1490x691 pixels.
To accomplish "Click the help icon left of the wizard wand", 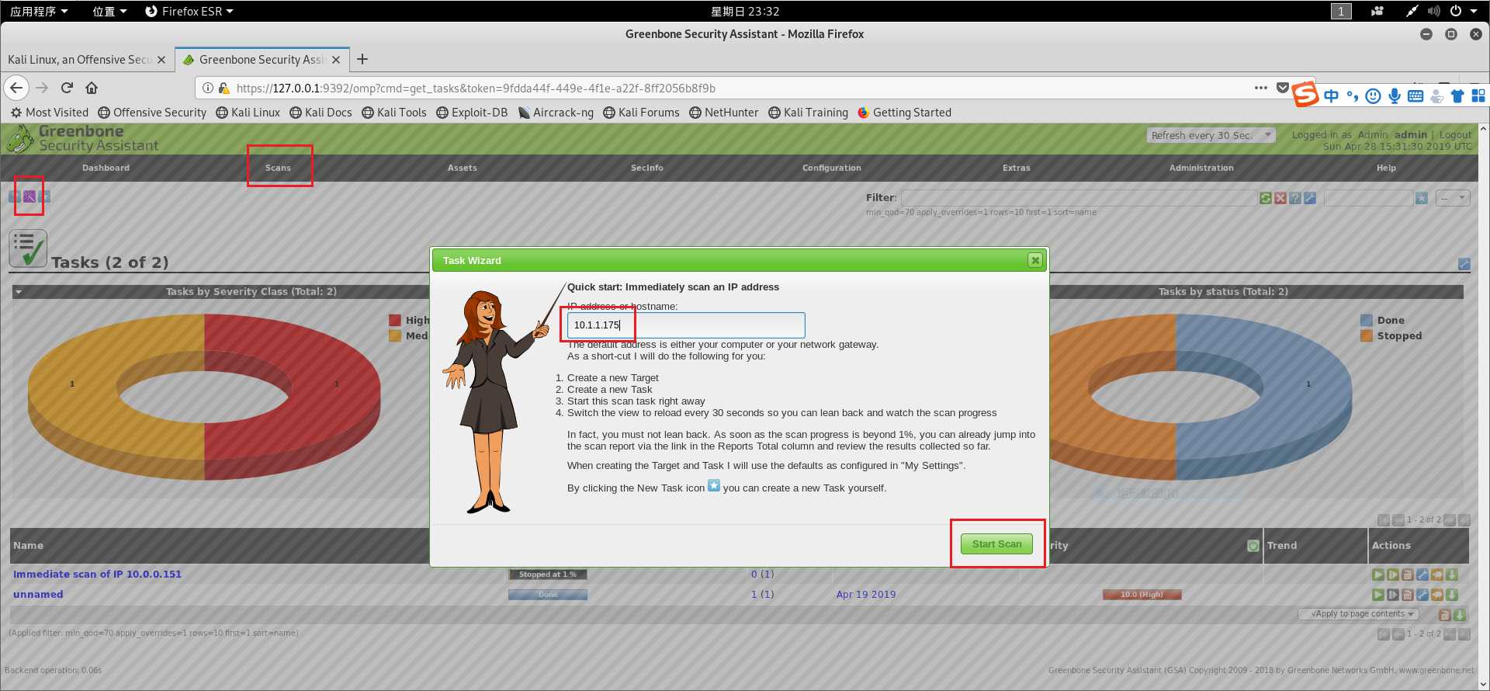I will 14,196.
